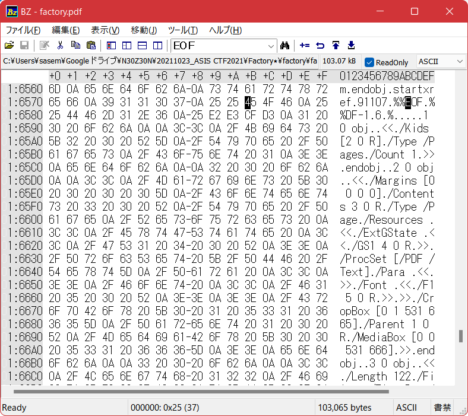Open the 表示(V) menu

(105, 30)
